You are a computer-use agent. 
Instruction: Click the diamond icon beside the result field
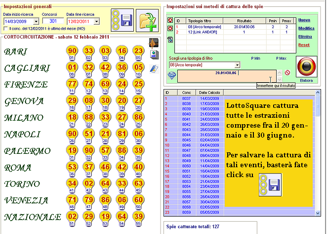[x=171, y=76]
